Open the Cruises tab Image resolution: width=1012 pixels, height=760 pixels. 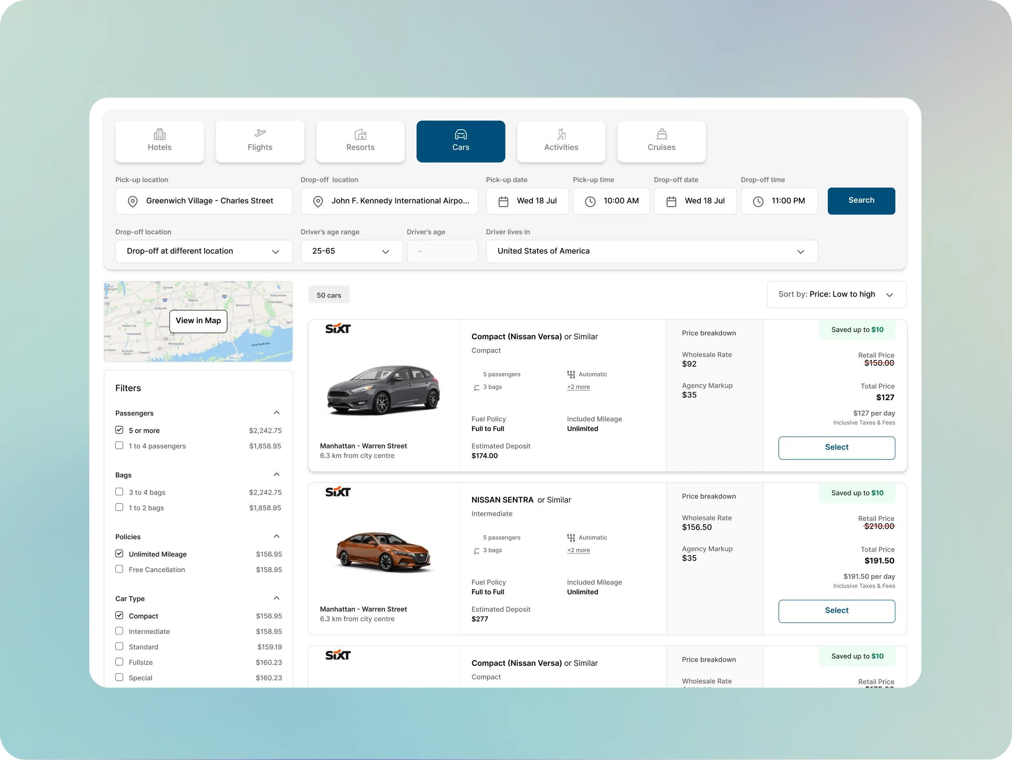[662, 141]
